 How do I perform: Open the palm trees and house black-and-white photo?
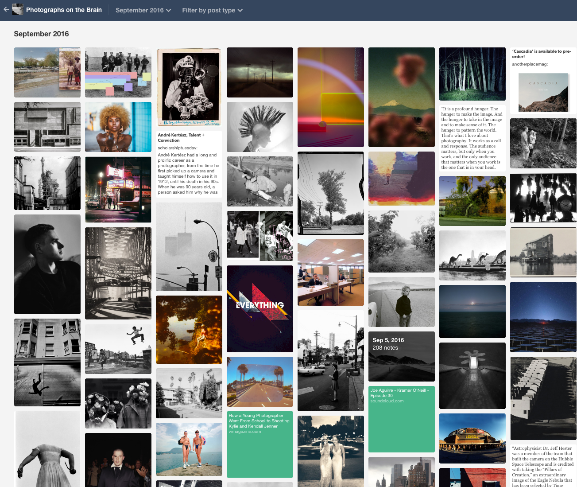point(189,393)
